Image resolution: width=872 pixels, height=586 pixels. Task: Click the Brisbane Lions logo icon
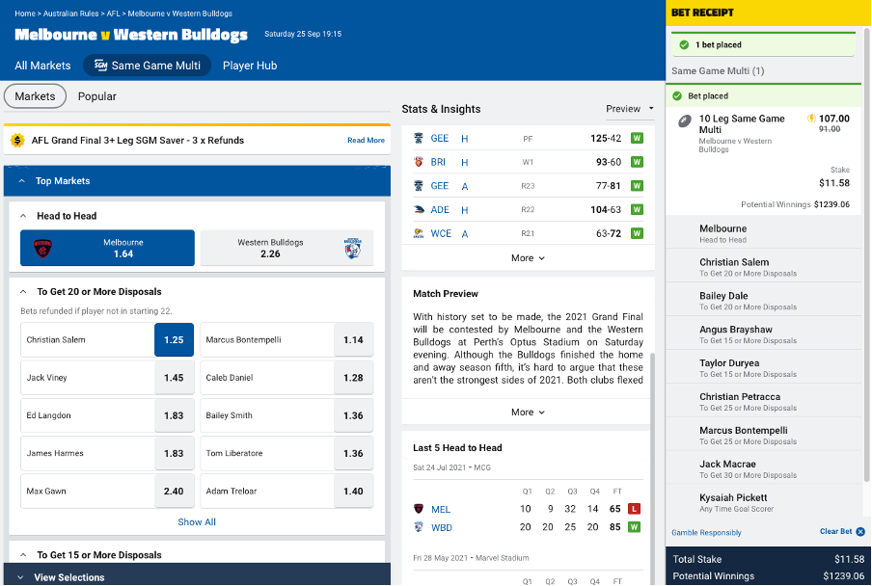pos(419,162)
